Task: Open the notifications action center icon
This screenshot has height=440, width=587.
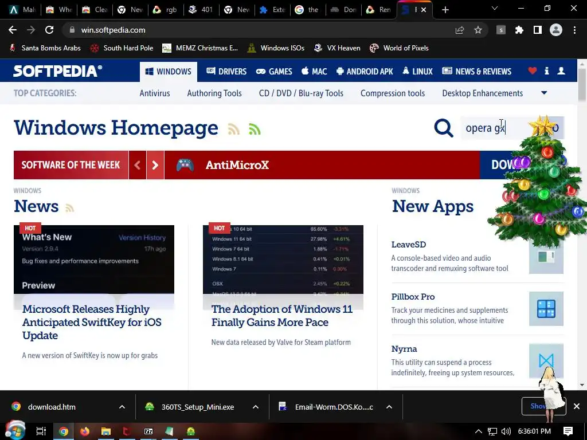Action: [568, 431]
